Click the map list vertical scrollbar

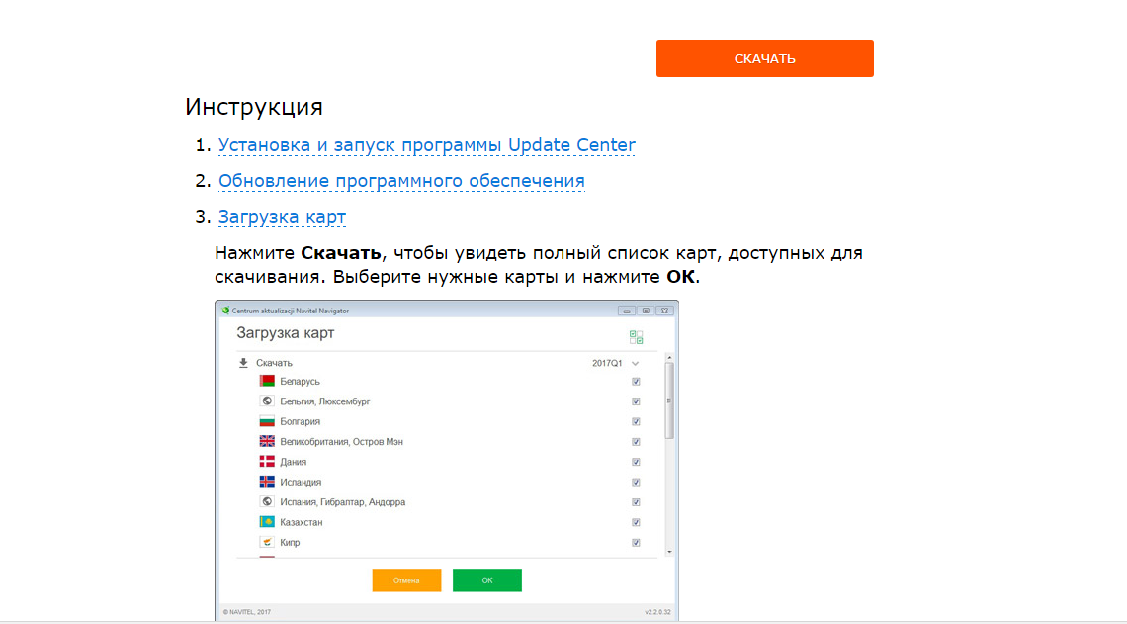click(x=669, y=401)
